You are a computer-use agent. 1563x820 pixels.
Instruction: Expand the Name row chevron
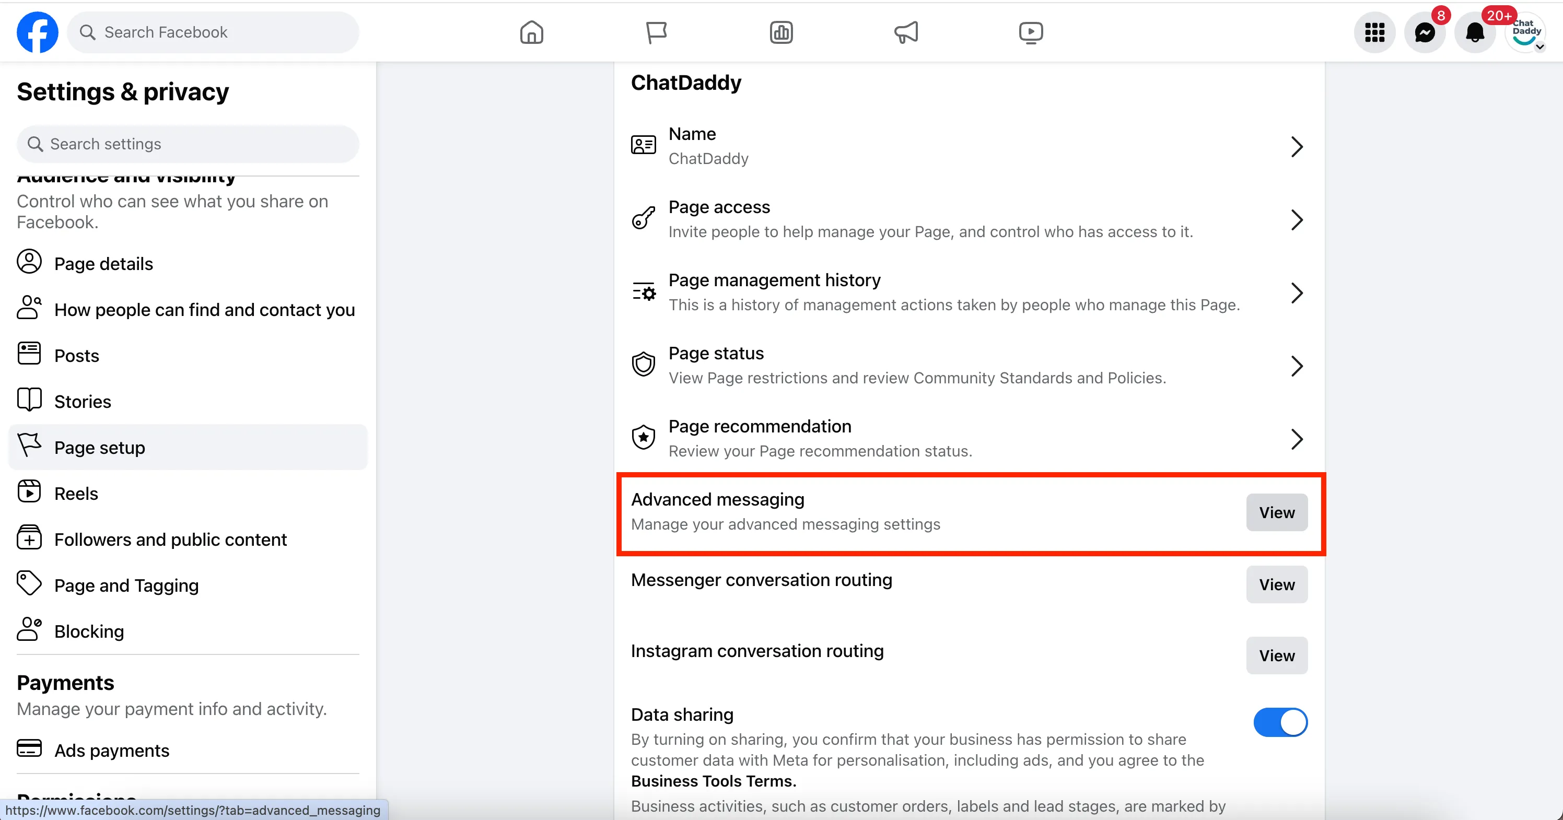click(x=1297, y=146)
